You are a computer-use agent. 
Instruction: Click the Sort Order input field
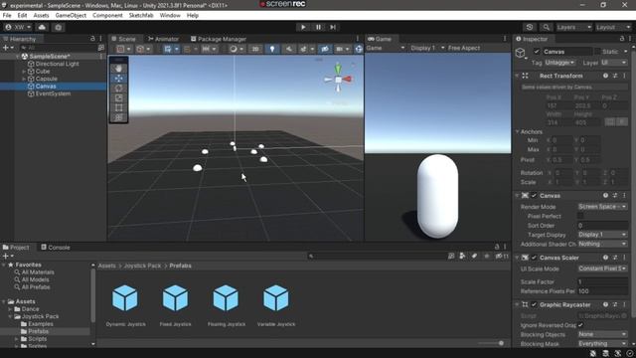[602, 226]
